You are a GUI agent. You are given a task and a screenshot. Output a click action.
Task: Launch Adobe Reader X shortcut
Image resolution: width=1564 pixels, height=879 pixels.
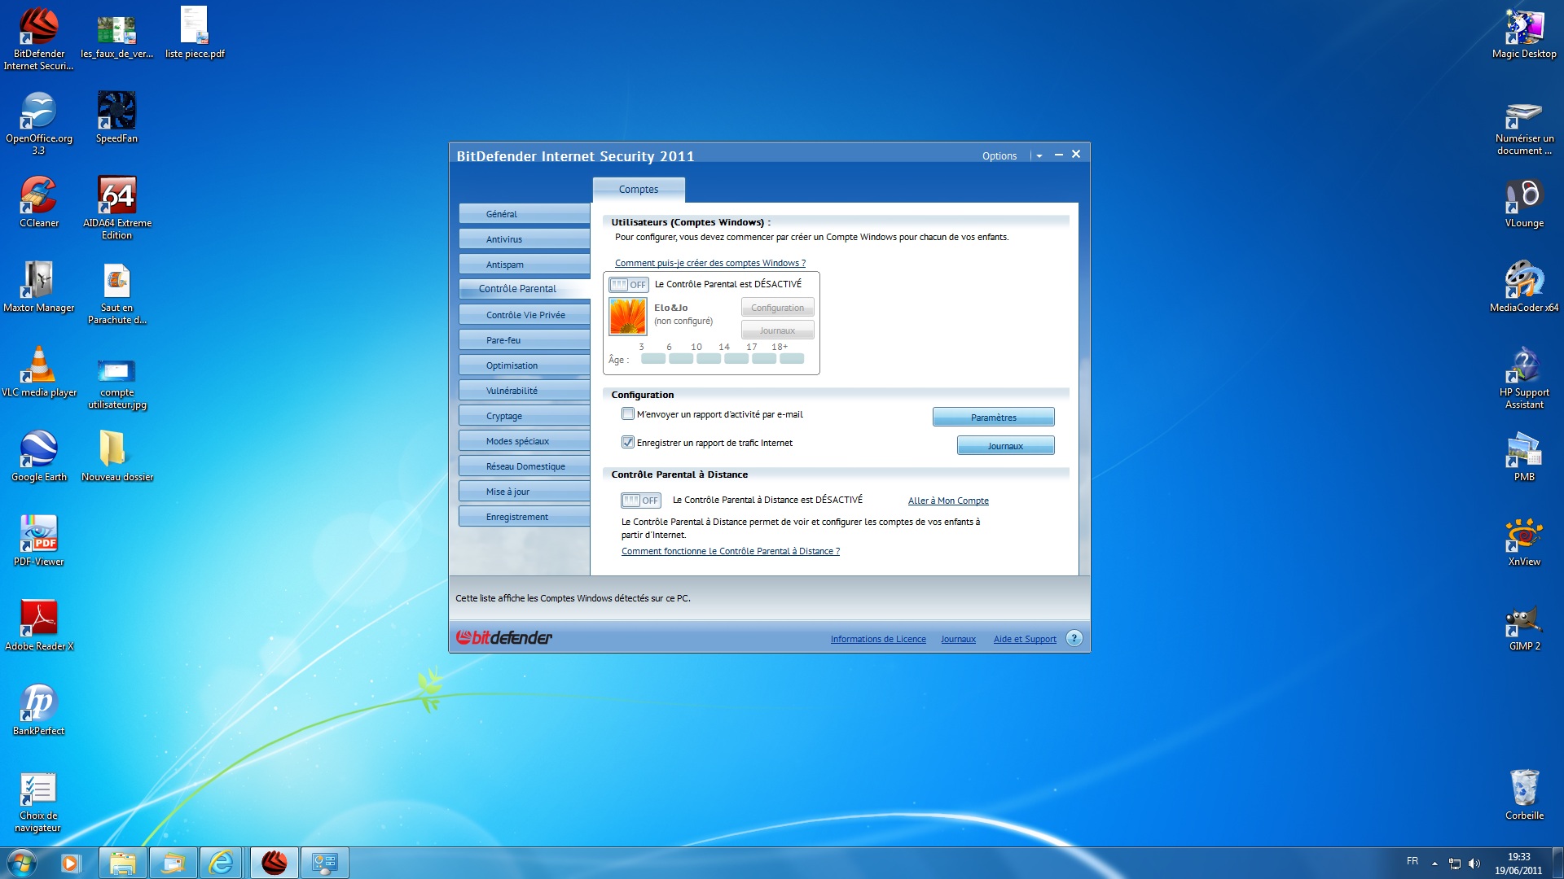click(x=39, y=624)
